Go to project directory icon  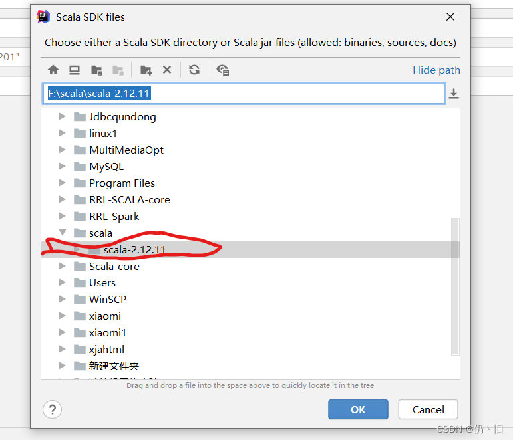(x=96, y=70)
